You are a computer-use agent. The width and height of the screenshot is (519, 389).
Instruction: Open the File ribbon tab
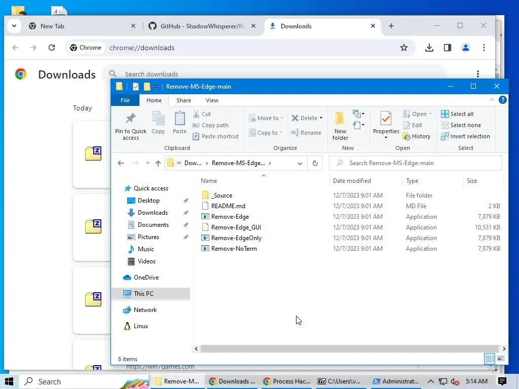pos(125,100)
